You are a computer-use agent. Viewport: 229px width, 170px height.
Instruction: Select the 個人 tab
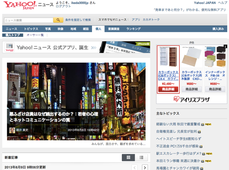point(98,29)
